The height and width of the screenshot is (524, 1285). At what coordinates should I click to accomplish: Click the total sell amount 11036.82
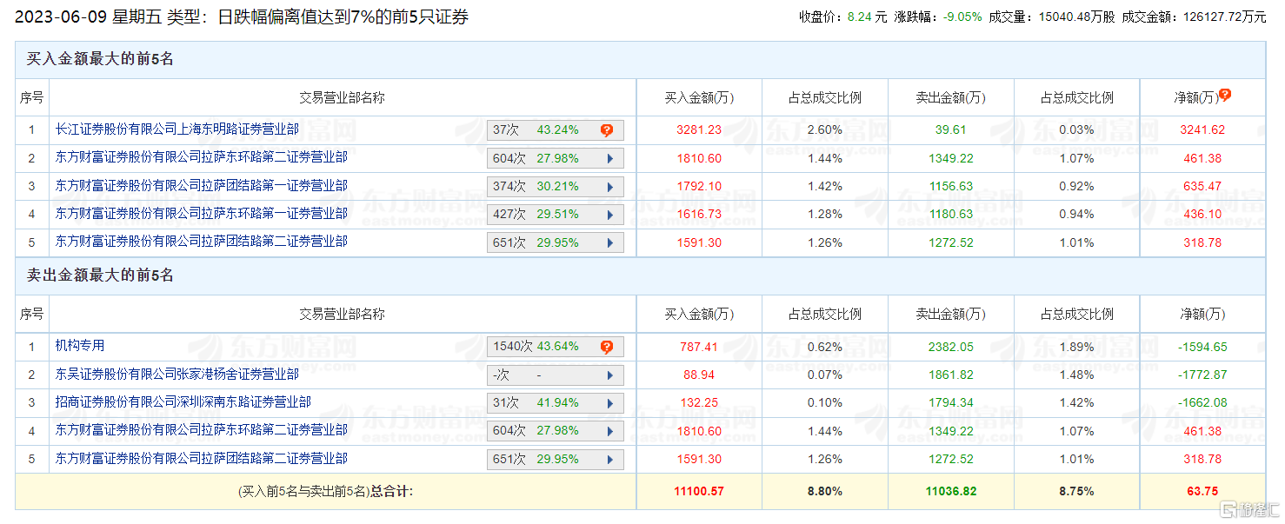(x=951, y=492)
